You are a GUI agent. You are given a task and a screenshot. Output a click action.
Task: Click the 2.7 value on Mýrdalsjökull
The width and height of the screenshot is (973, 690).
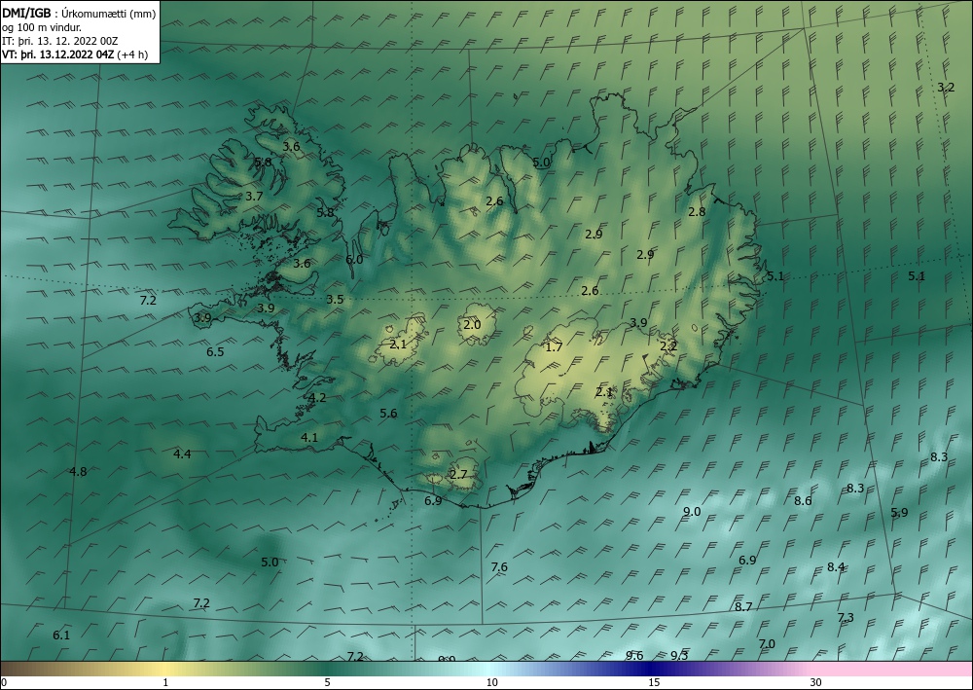pos(458,475)
